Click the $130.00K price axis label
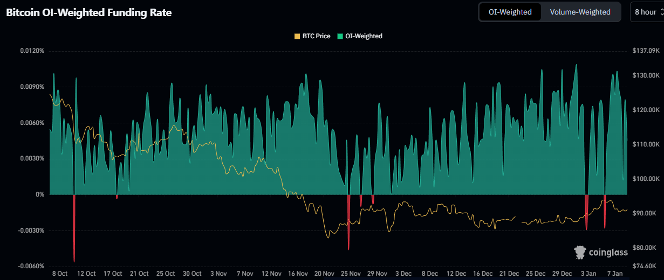Viewport: 664px width, 280px height. pos(646,75)
